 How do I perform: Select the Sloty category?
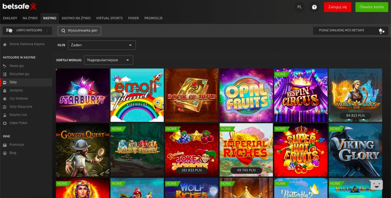point(27,82)
